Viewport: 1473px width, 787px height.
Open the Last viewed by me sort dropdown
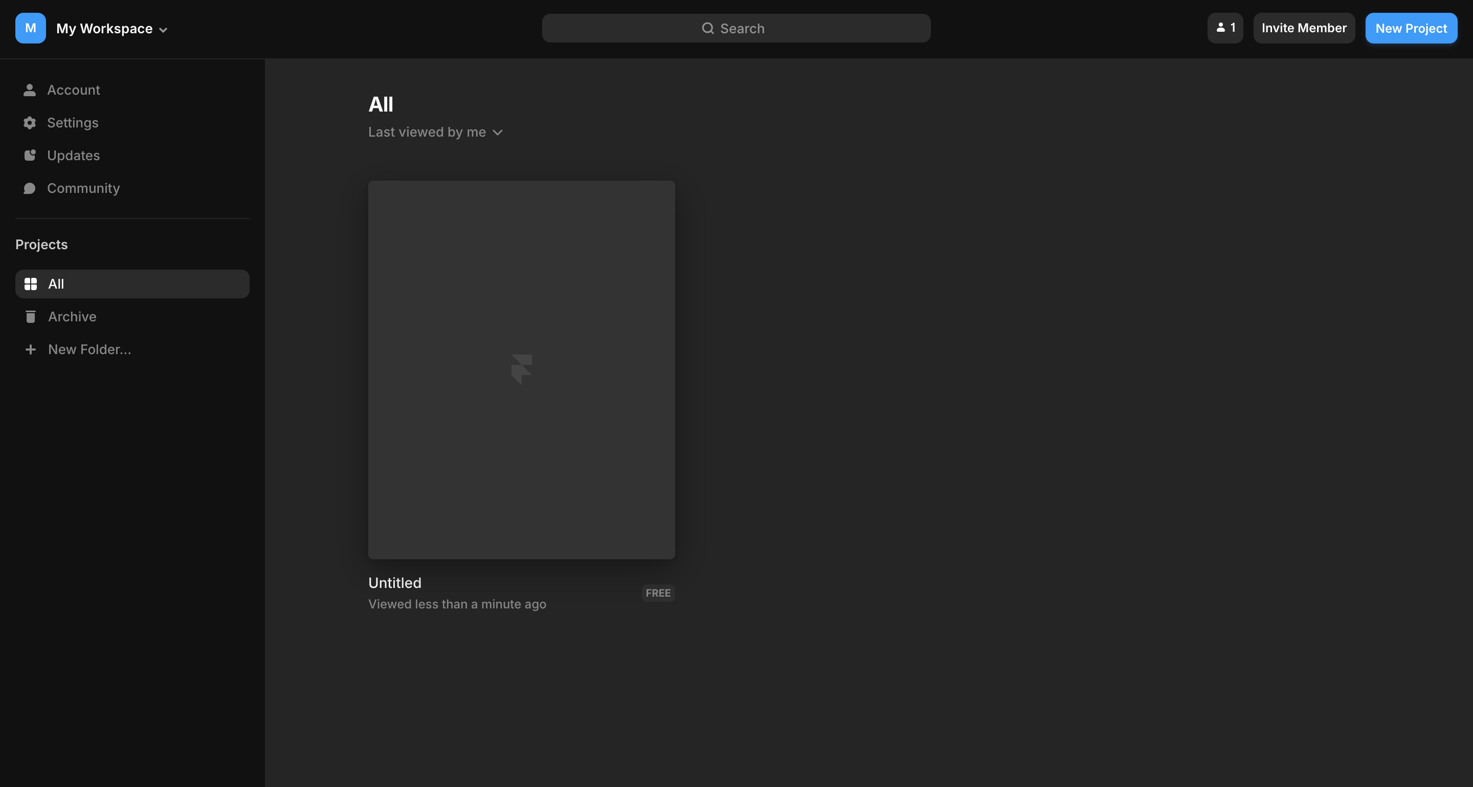(x=435, y=132)
